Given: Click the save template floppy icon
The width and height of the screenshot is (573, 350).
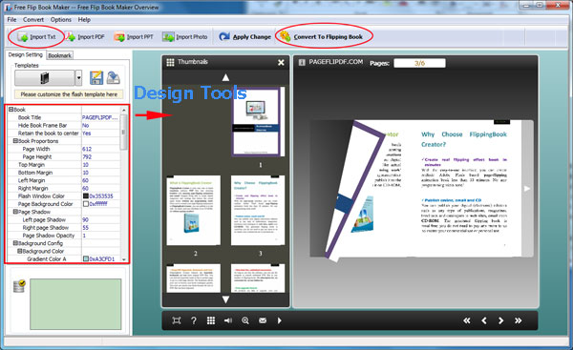Looking at the screenshot, I should [x=96, y=78].
